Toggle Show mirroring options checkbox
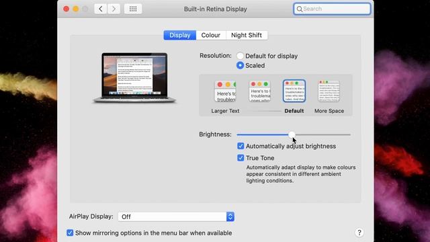Screen dimensions: 430x242 pyautogui.click(x=70, y=233)
